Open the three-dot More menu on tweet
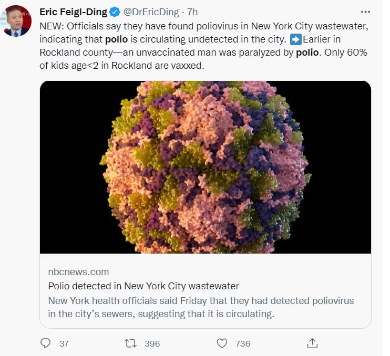This screenshot has width=390, height=356. click(365, 12)
